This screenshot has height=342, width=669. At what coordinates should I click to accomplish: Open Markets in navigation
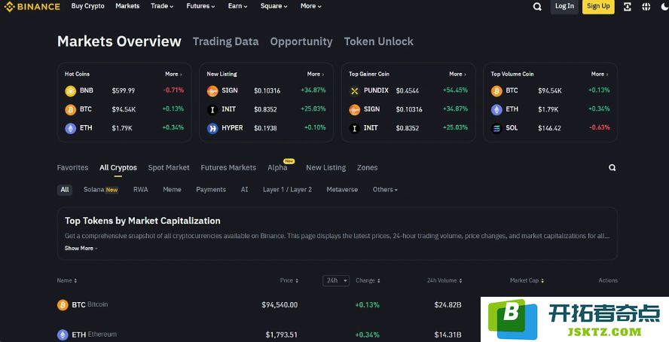point(127,6)
